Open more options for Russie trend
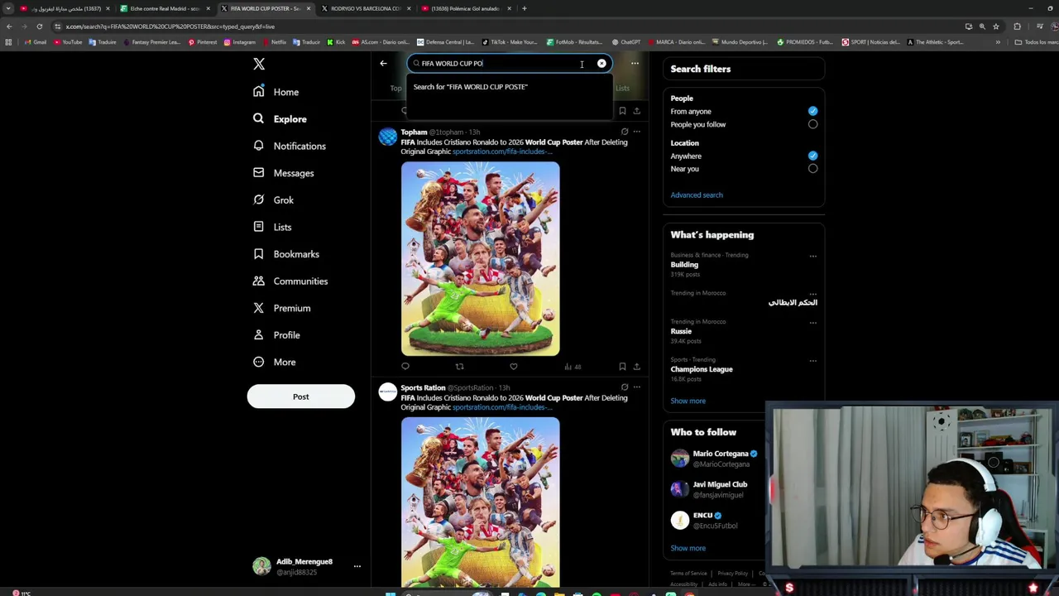The image size is (1059, 596). click(812, 322)
